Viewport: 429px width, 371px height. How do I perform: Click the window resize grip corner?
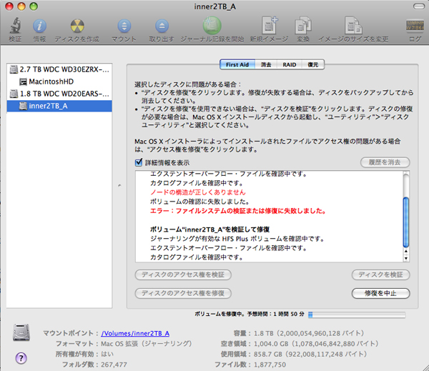425,367
